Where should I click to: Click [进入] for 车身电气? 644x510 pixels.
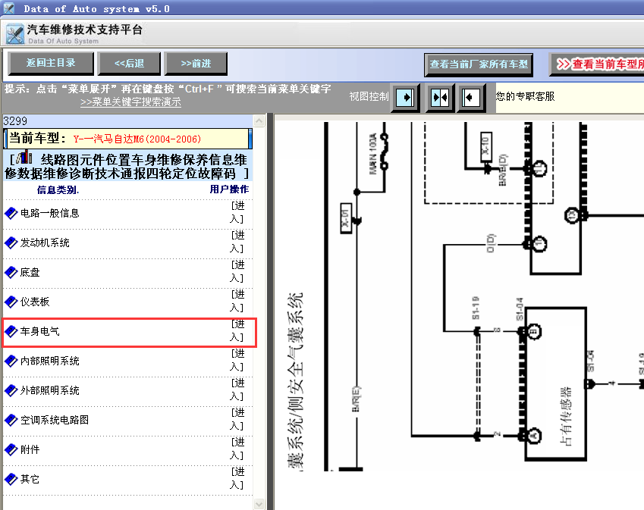(x=237, y=330)
